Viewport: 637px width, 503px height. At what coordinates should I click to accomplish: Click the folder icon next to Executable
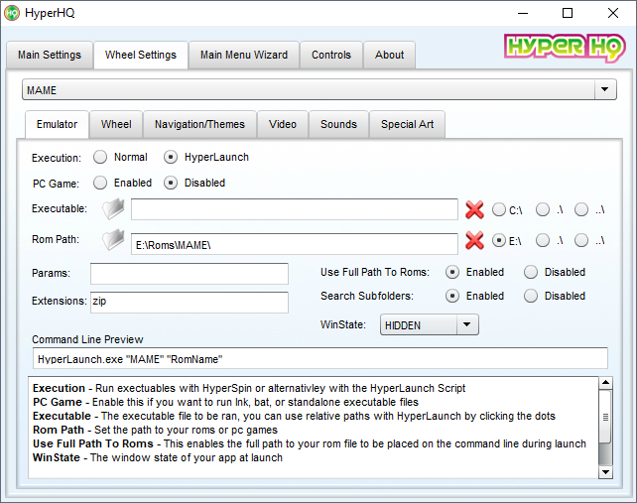(114, 209)
